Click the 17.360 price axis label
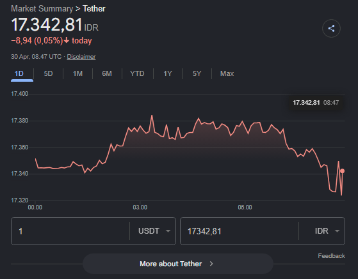Image resolution: width=358 pixels, height=279 pixels. pos(20,147)
